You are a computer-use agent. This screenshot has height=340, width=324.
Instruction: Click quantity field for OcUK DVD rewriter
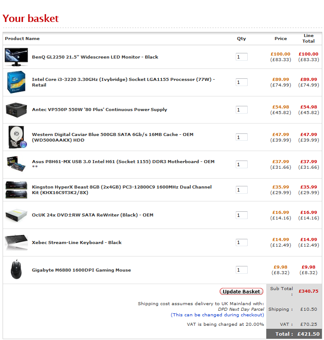241,215
